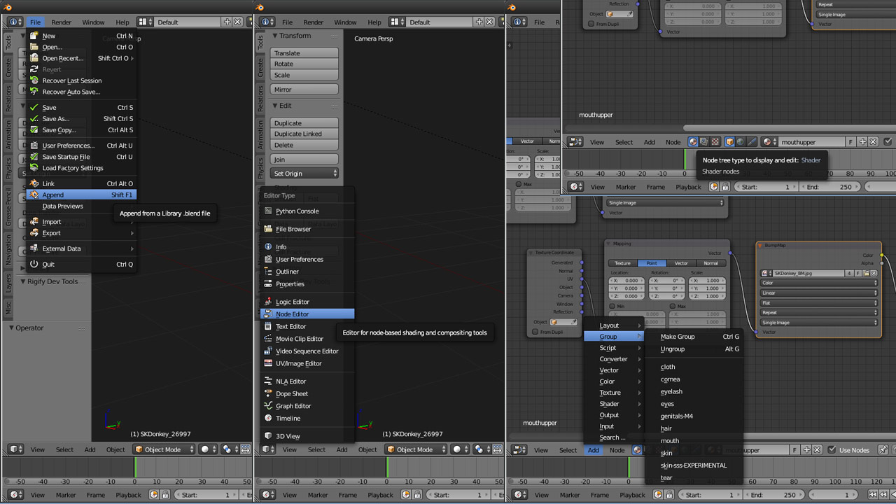This screenshot has width=896, height=504.
Task: Open Timeline editor type icon in upper right timeline
Action: coord(575,187)
